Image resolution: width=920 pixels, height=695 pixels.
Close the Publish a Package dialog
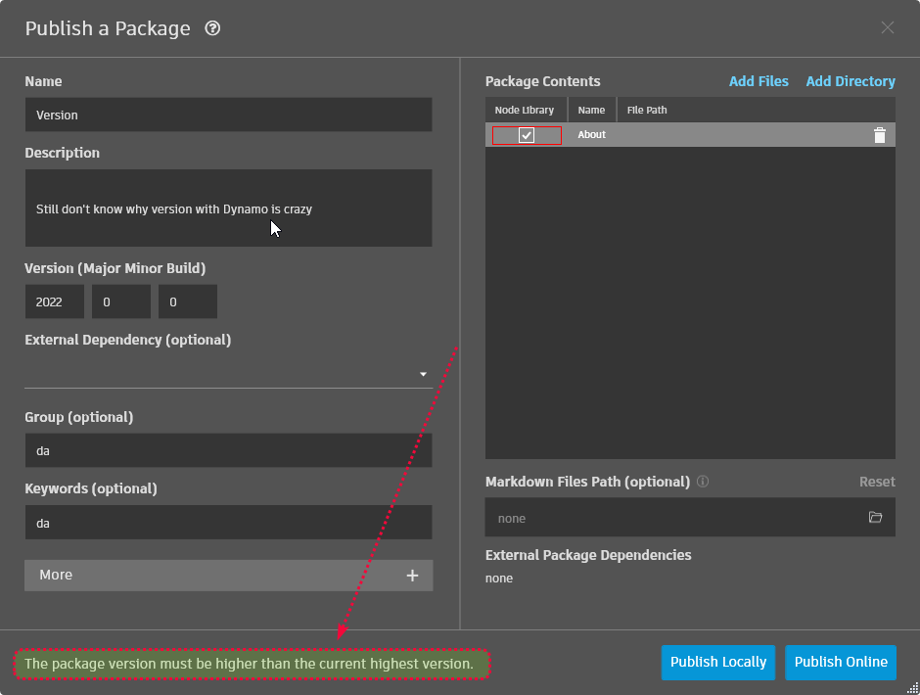[x=887, y=27]
